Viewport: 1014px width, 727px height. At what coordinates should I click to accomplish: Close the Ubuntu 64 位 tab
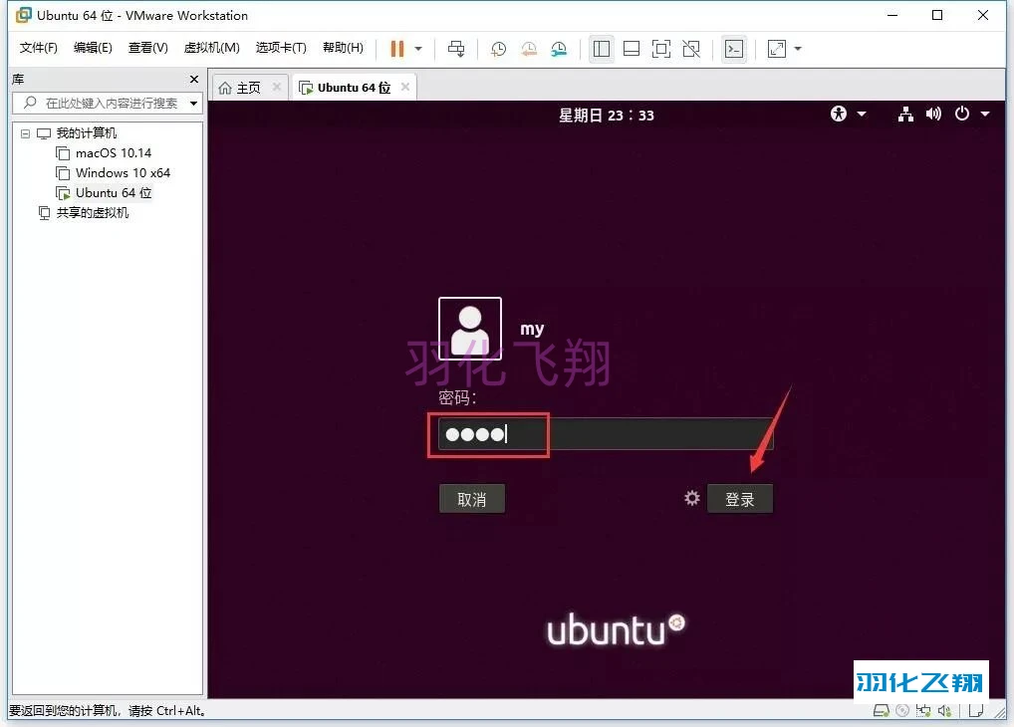[405, 87]
